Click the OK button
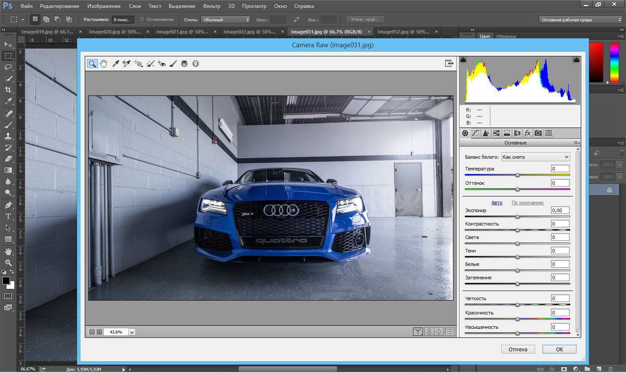This screenshot has width=626, height=373. tap(559, 349)
